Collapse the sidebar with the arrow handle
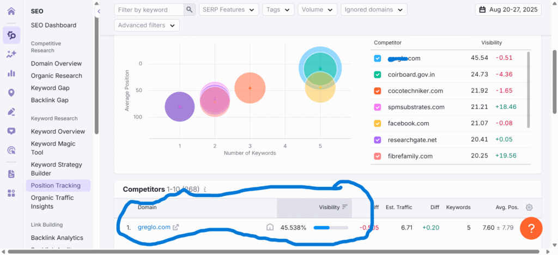This screenshot has width=558, height=255. pyautogui.click(x=98, y=11)
